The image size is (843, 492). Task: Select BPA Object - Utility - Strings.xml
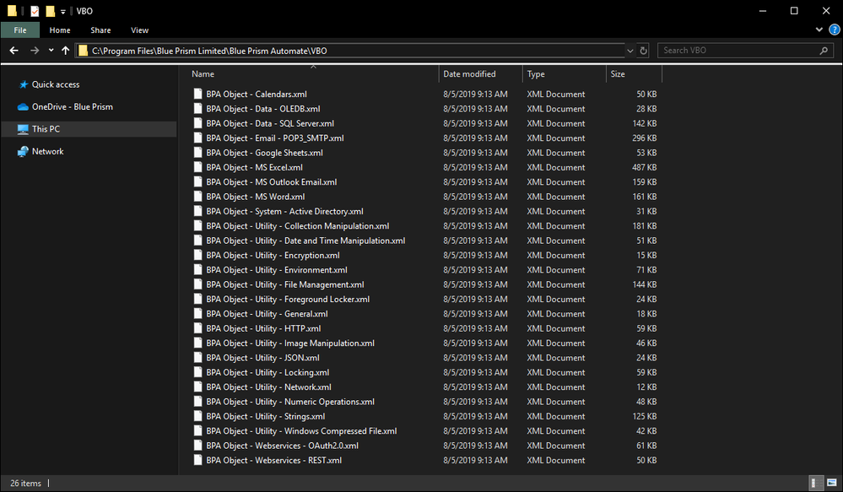point(266,416)
